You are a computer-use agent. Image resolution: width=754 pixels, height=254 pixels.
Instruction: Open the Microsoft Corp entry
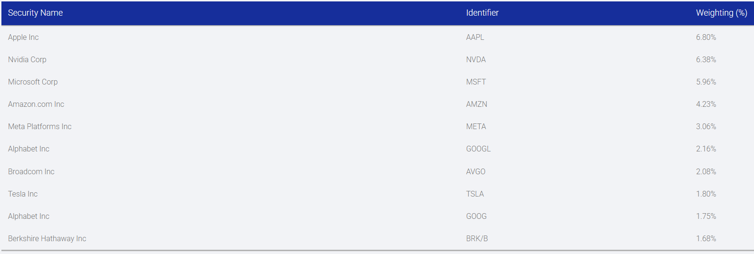[33, 82]
